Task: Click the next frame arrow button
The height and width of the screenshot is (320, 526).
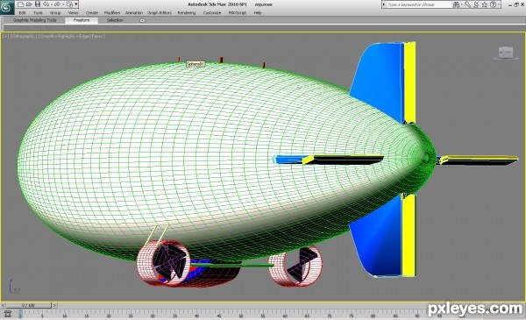Action: tap(54, 306)
